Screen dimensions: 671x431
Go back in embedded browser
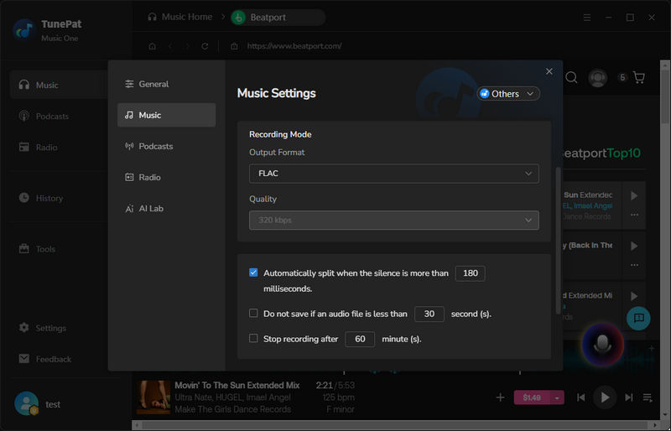(x=170, y=46)
